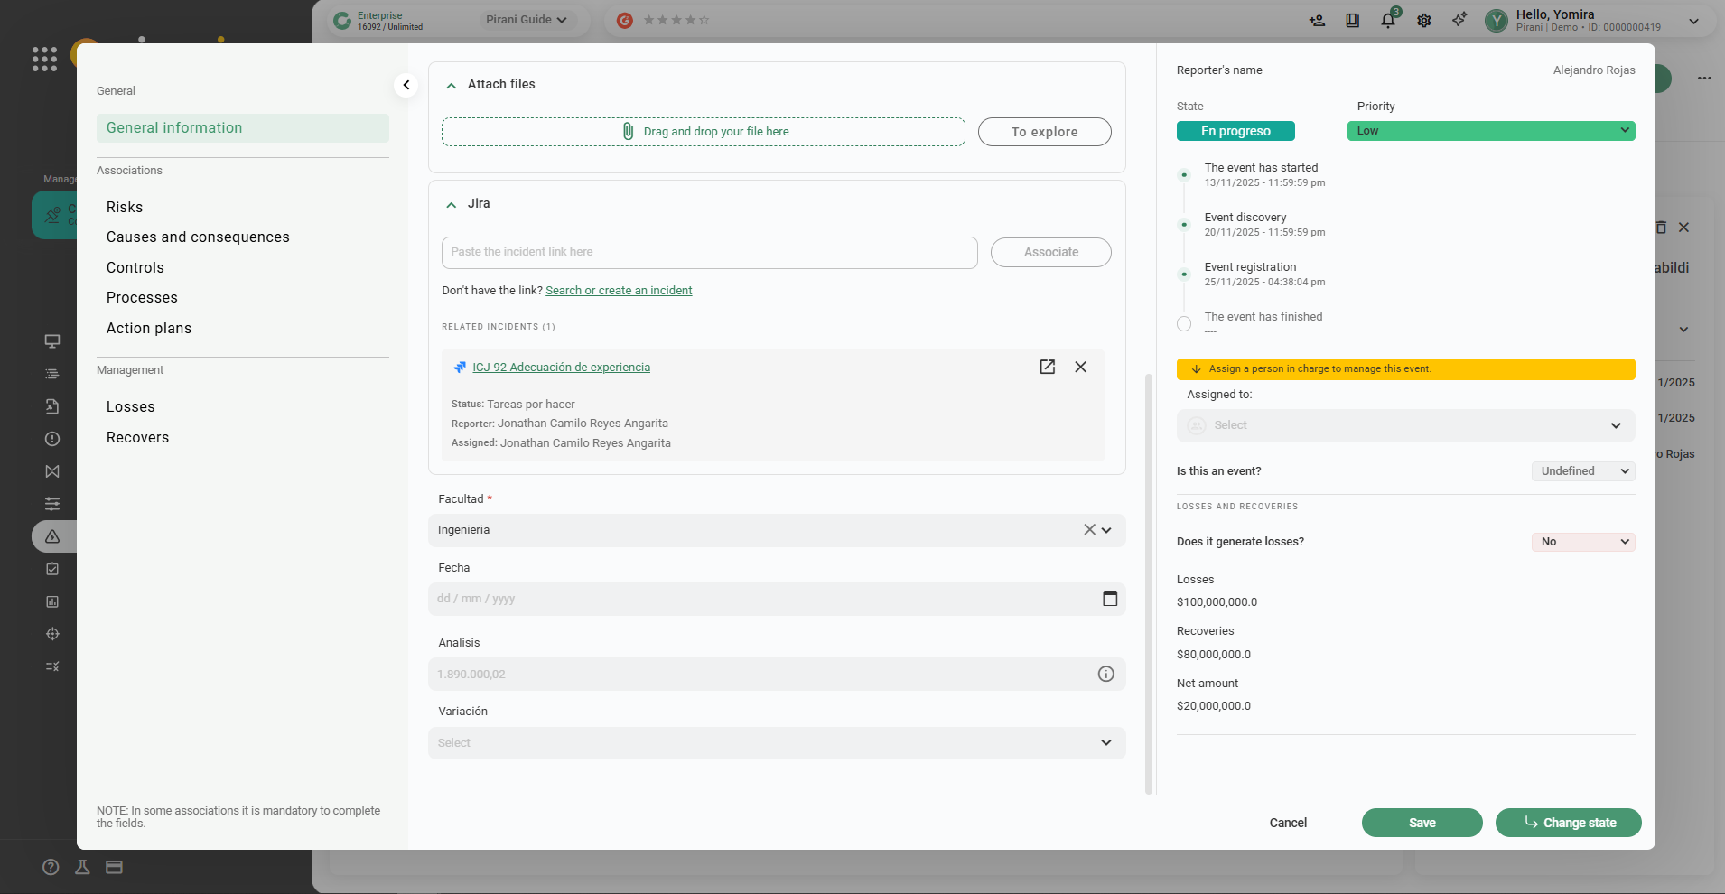Collapse the Jira section
This screenshot has width=1725, height=894.
point(452,204)
